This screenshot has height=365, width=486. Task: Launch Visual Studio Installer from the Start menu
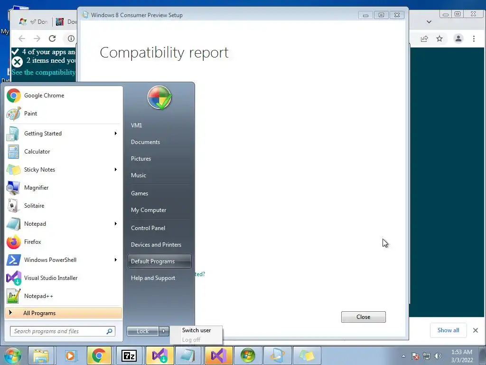tap(64, 278)
